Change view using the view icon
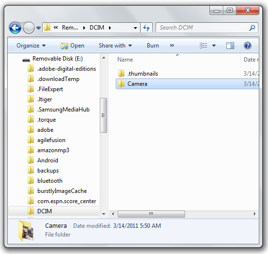Viewport: 268px width, 254px height. tap(204, 46)
